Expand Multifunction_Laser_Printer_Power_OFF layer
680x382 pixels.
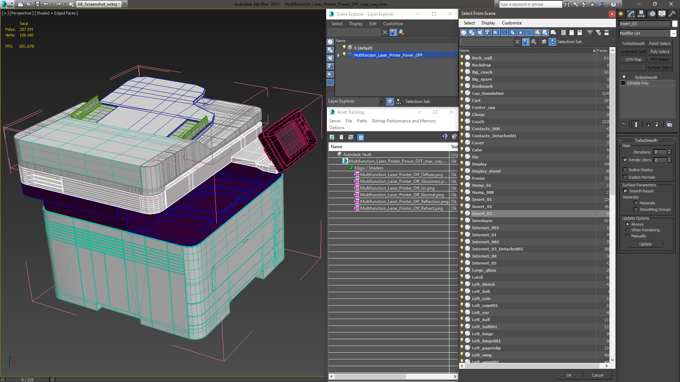coord(338,55)
